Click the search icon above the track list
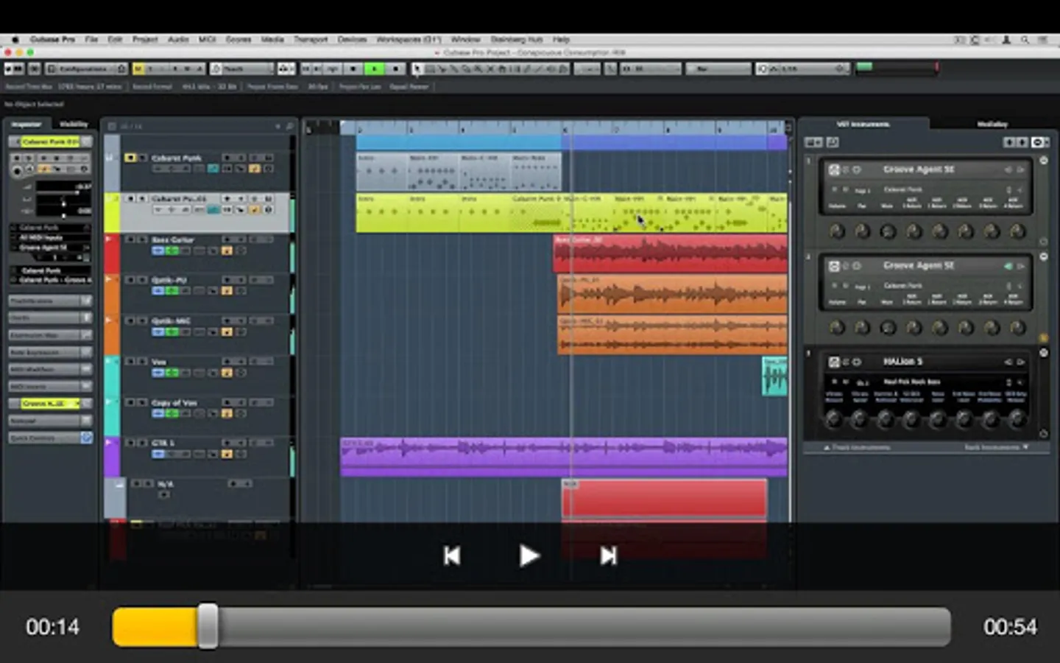1060x663 pixels. click(289, 126)
